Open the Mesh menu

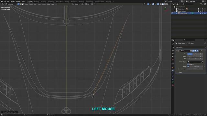(39, 4)
